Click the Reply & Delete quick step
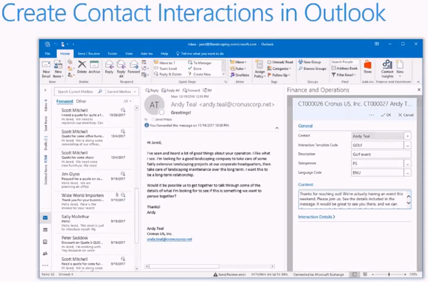 tap(168, 74)
